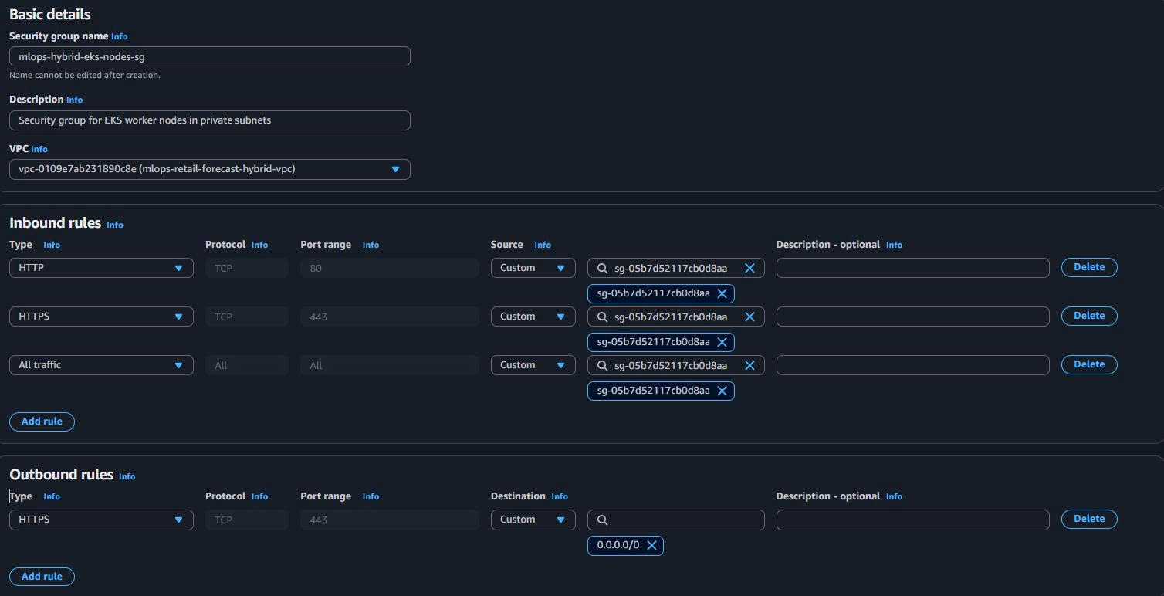
Task: Add a new outbound rule
Action: click(42, 577)
